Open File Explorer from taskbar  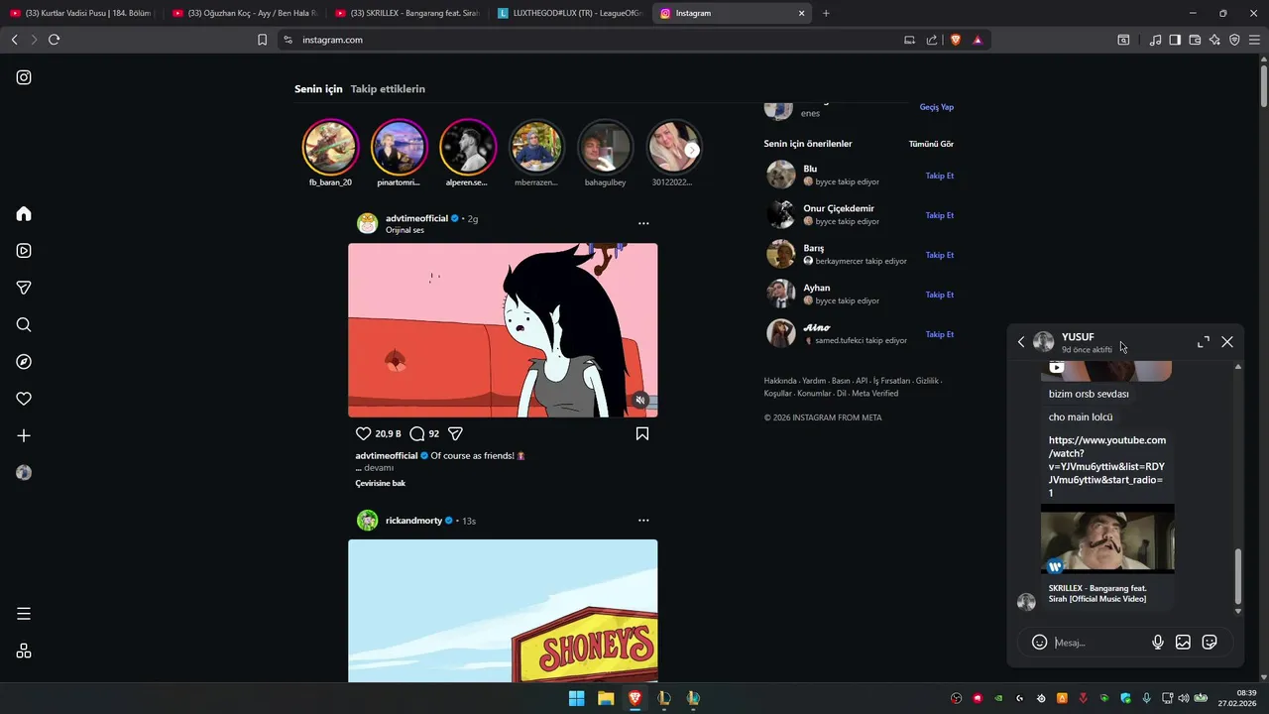click(605, 698)
